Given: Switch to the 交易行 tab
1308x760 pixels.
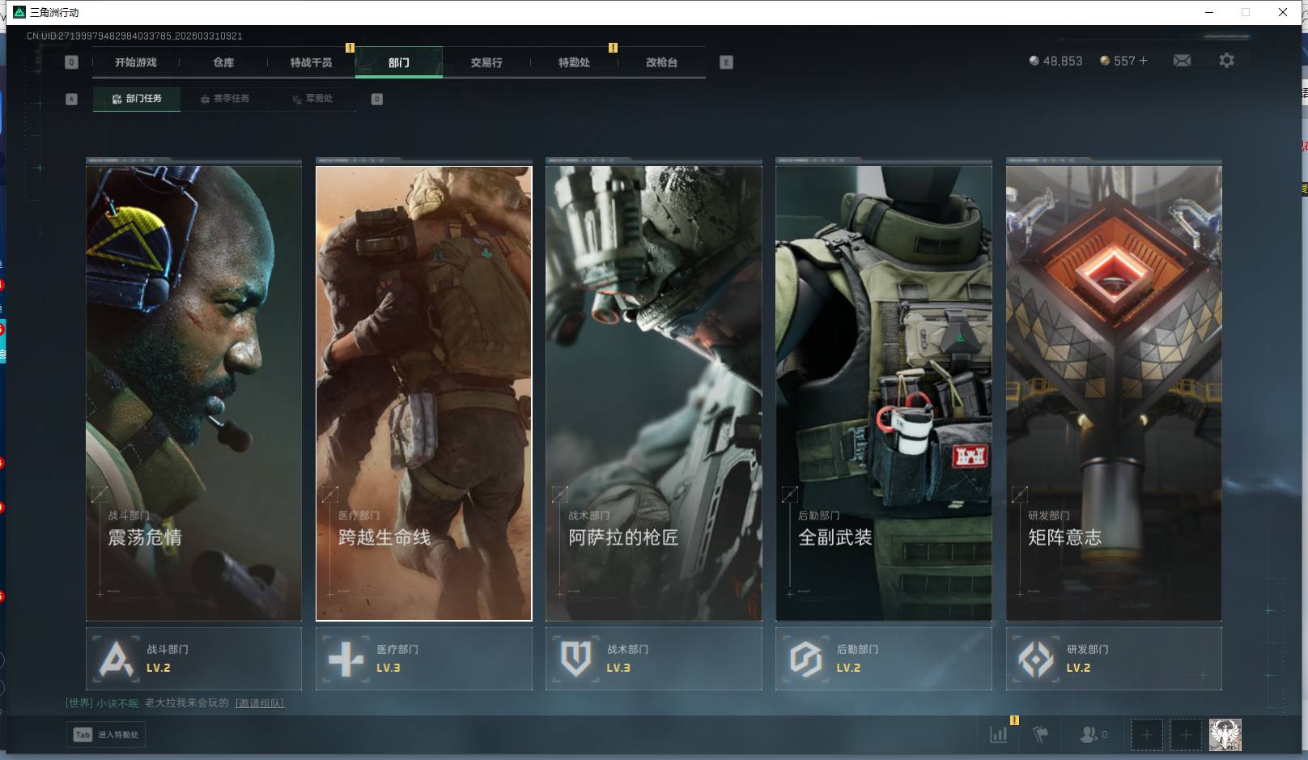Looking at the screenshot, I should coord(486,62).
